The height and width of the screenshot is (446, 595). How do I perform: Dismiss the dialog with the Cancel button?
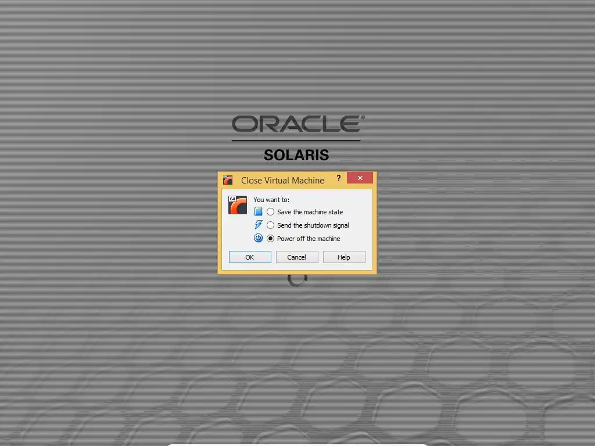(297, 257)
